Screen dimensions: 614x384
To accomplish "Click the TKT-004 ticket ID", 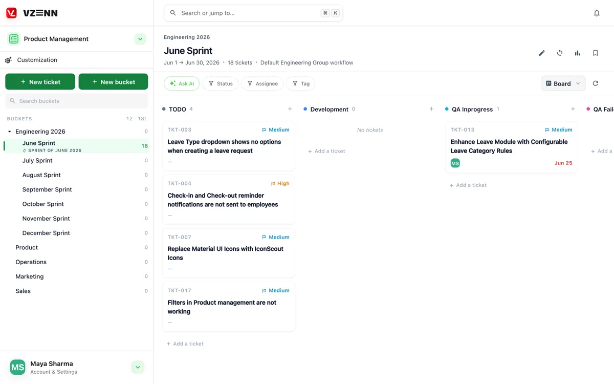I will point(180,183).
